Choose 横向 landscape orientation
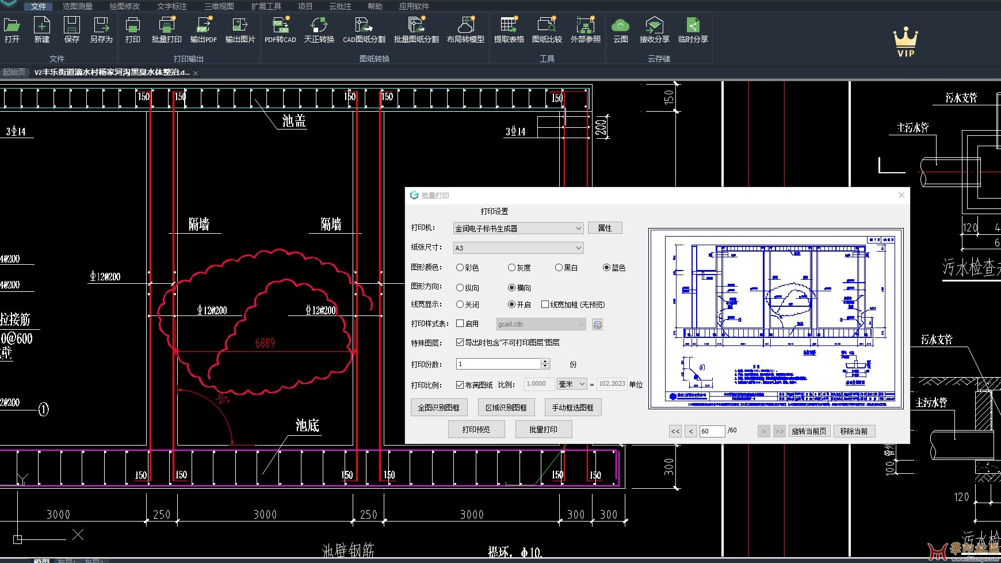The image size is (1001, 563). 519,288
